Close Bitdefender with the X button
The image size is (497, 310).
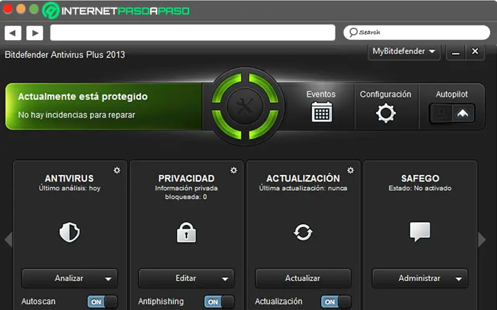click(475, 51)
